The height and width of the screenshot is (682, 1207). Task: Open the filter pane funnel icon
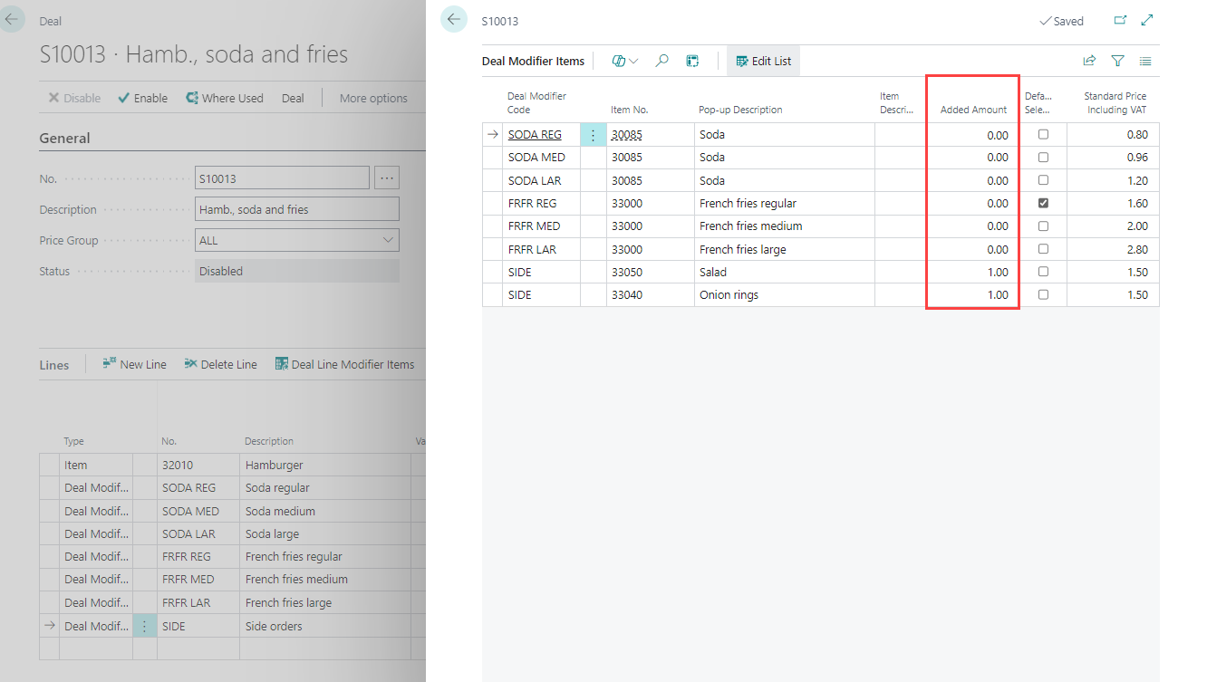pyautogui.click(x=1117, y=61)
